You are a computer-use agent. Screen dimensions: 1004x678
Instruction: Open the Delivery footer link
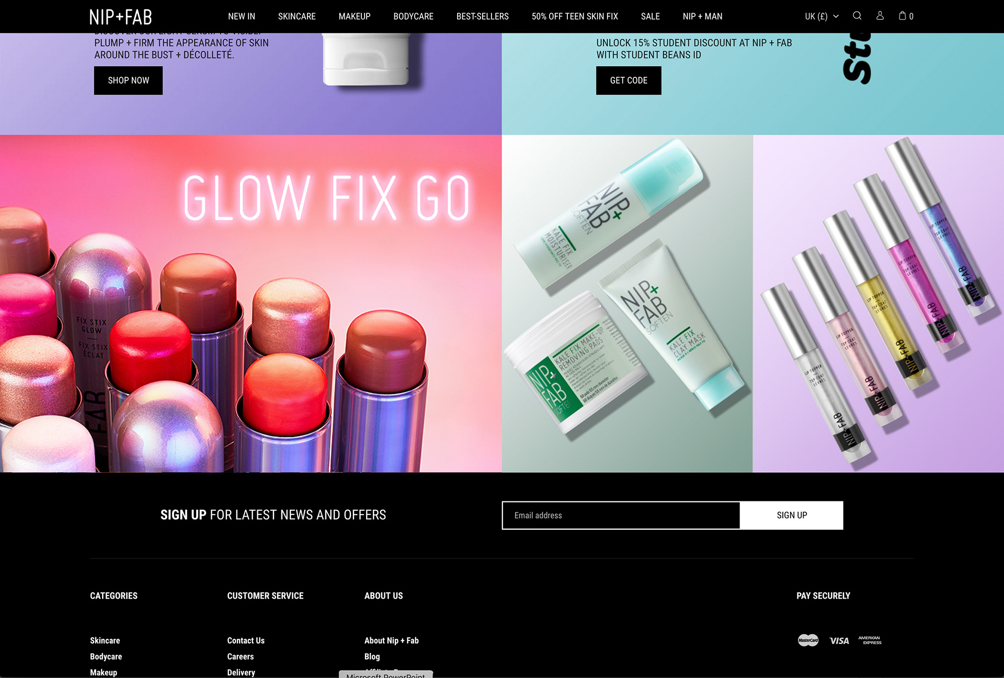(241, 673)
